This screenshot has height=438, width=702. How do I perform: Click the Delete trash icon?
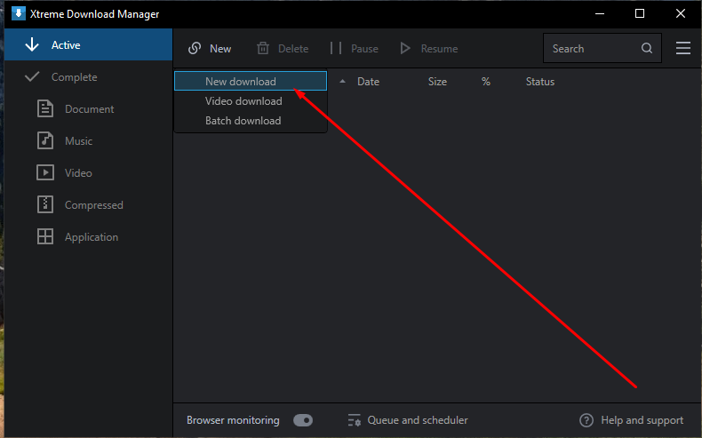tap(263, 48)
